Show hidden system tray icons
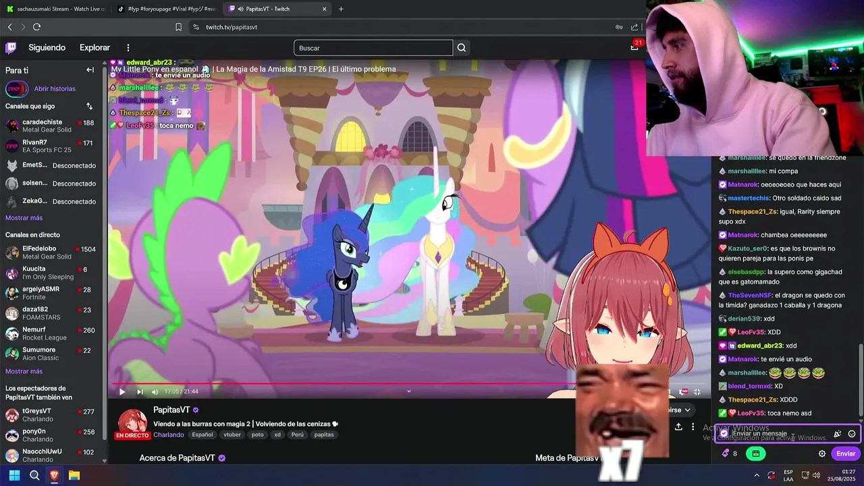The height and width of the screenshot is (486, 864). [756, 475]
